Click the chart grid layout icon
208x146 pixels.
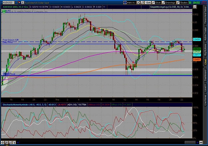[3, 142]
